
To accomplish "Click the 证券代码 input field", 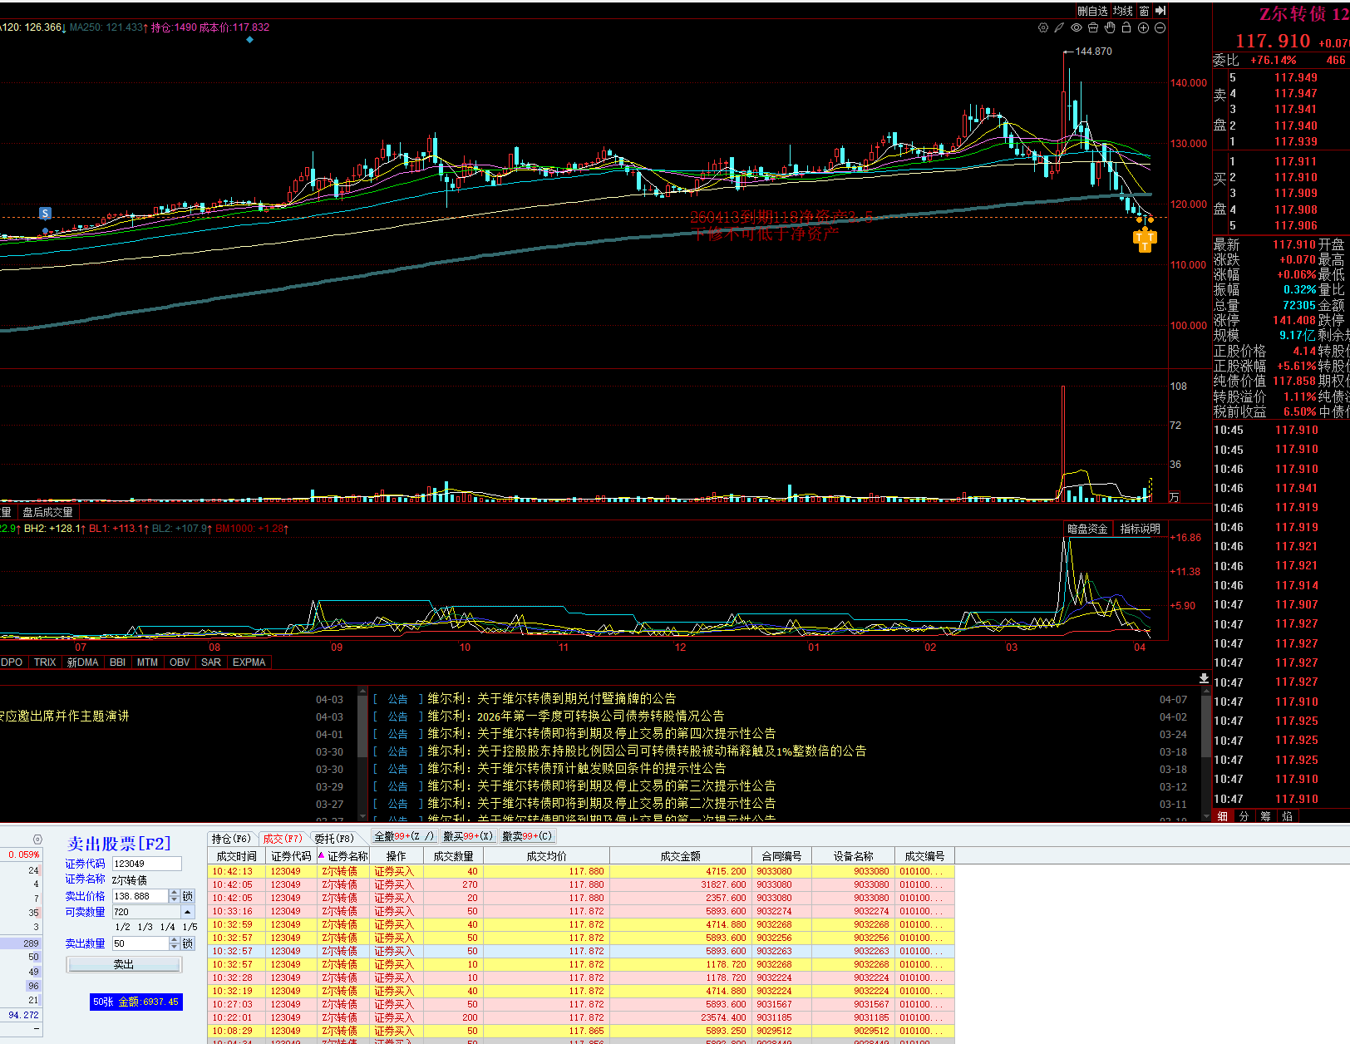I will (146, 864).
